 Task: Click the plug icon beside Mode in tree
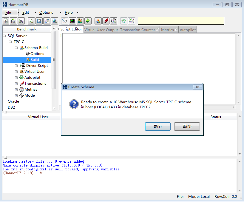(x=22, y=95)
